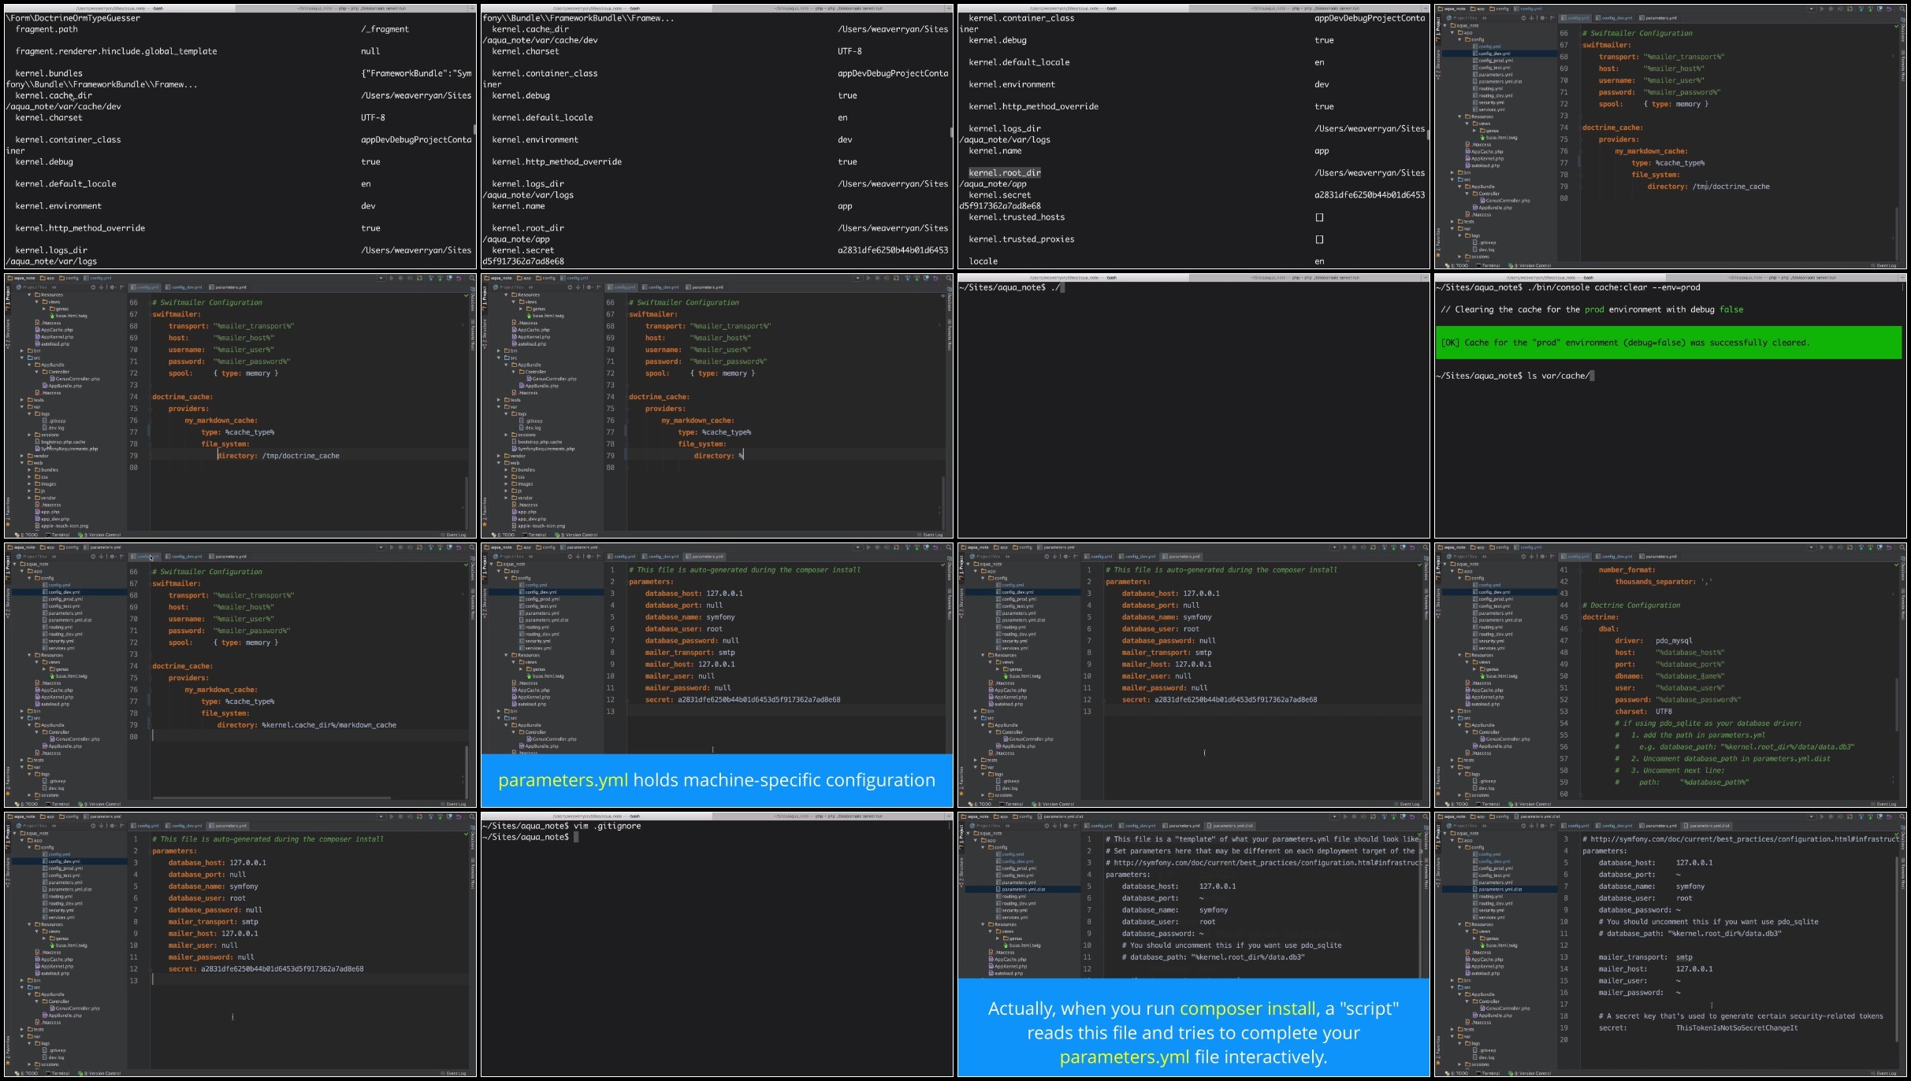Click Run icon in machine-specific caption frame
This screenshot has width=1911, height=1081.
click(867, 547)
